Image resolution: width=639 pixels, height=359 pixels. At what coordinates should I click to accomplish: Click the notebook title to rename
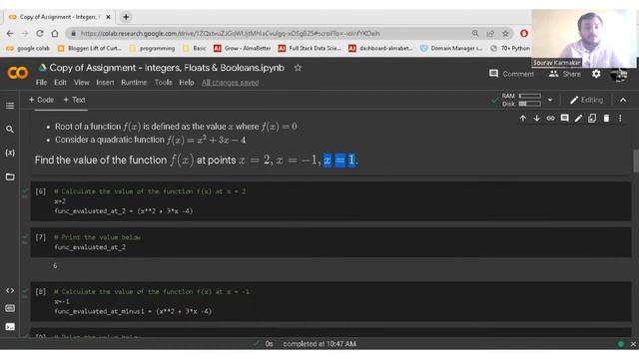167,68
